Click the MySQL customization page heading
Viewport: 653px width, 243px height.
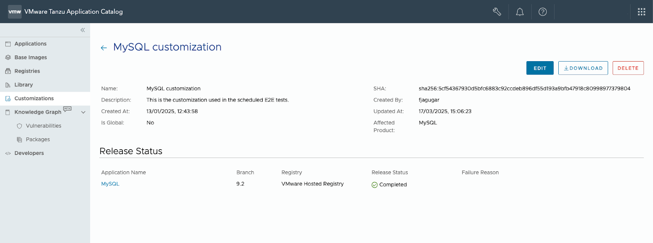[167, 47]
